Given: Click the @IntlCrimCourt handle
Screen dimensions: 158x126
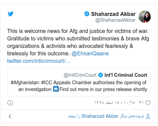Looking at the screenshot, I should 80,75.
